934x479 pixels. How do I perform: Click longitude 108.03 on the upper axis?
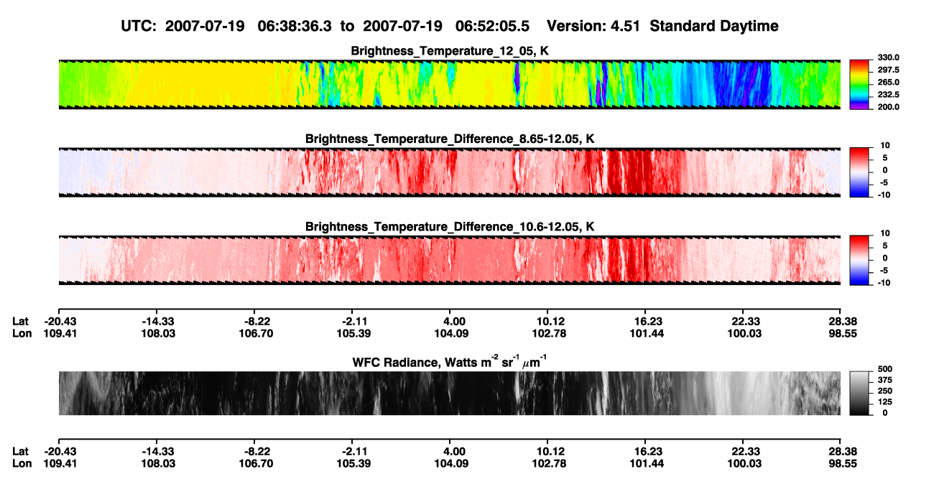click(158, 333)
